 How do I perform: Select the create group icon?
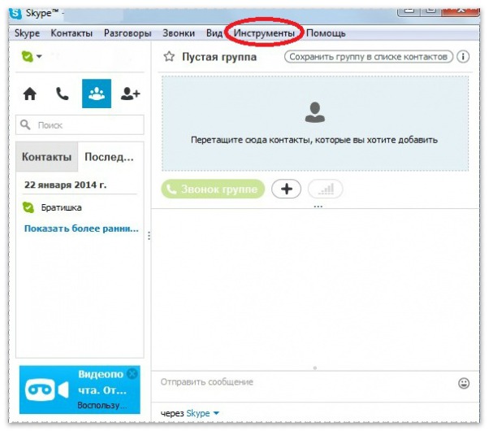(97, 94)
